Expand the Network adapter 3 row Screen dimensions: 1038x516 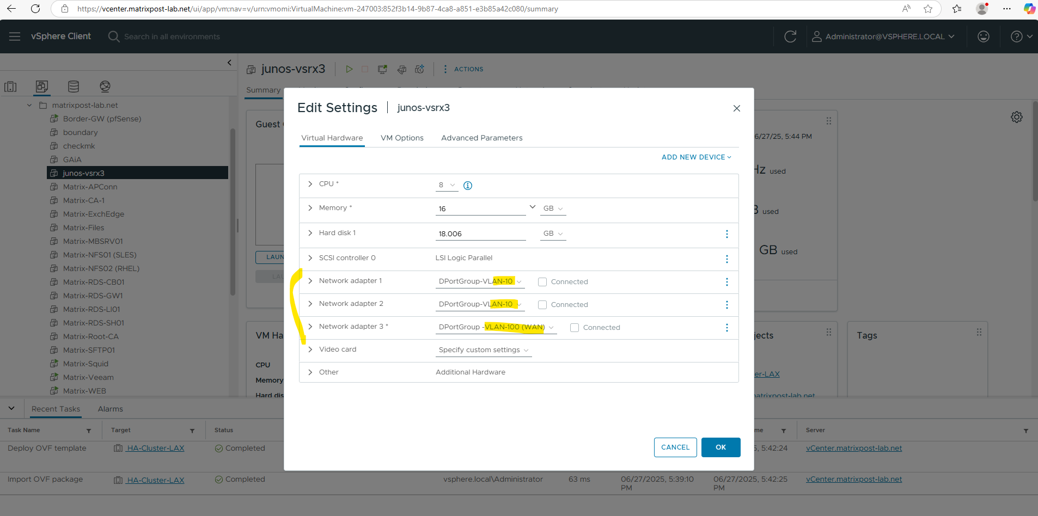click(x=310, y=327)
